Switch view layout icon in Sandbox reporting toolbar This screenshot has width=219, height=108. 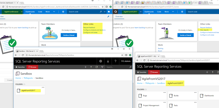click(x=96, y=67)
